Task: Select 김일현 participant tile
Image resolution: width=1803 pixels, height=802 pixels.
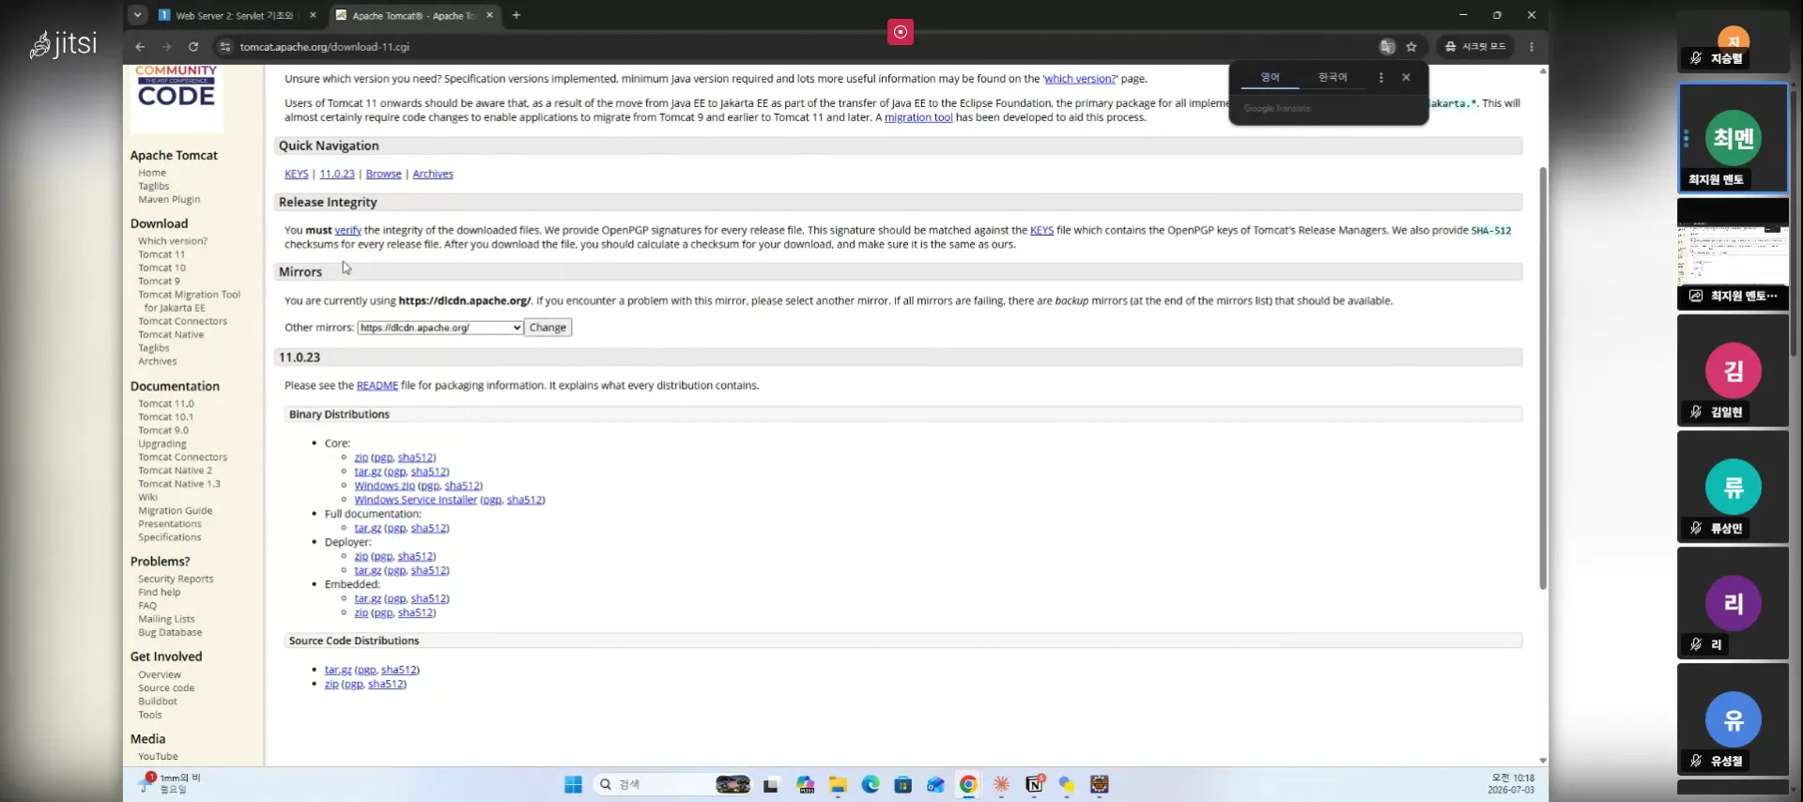Action: [1733, 370]
